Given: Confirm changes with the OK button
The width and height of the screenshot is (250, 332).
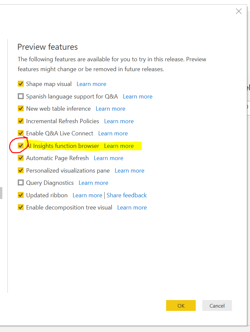Looking at the screenshot, I should pos(181,306).
